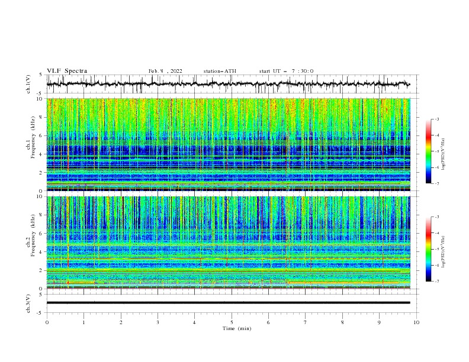This screenshot has height=362, width=469.
Task: Click the time axis tick label '9'
Action: [x=379, y=322]
